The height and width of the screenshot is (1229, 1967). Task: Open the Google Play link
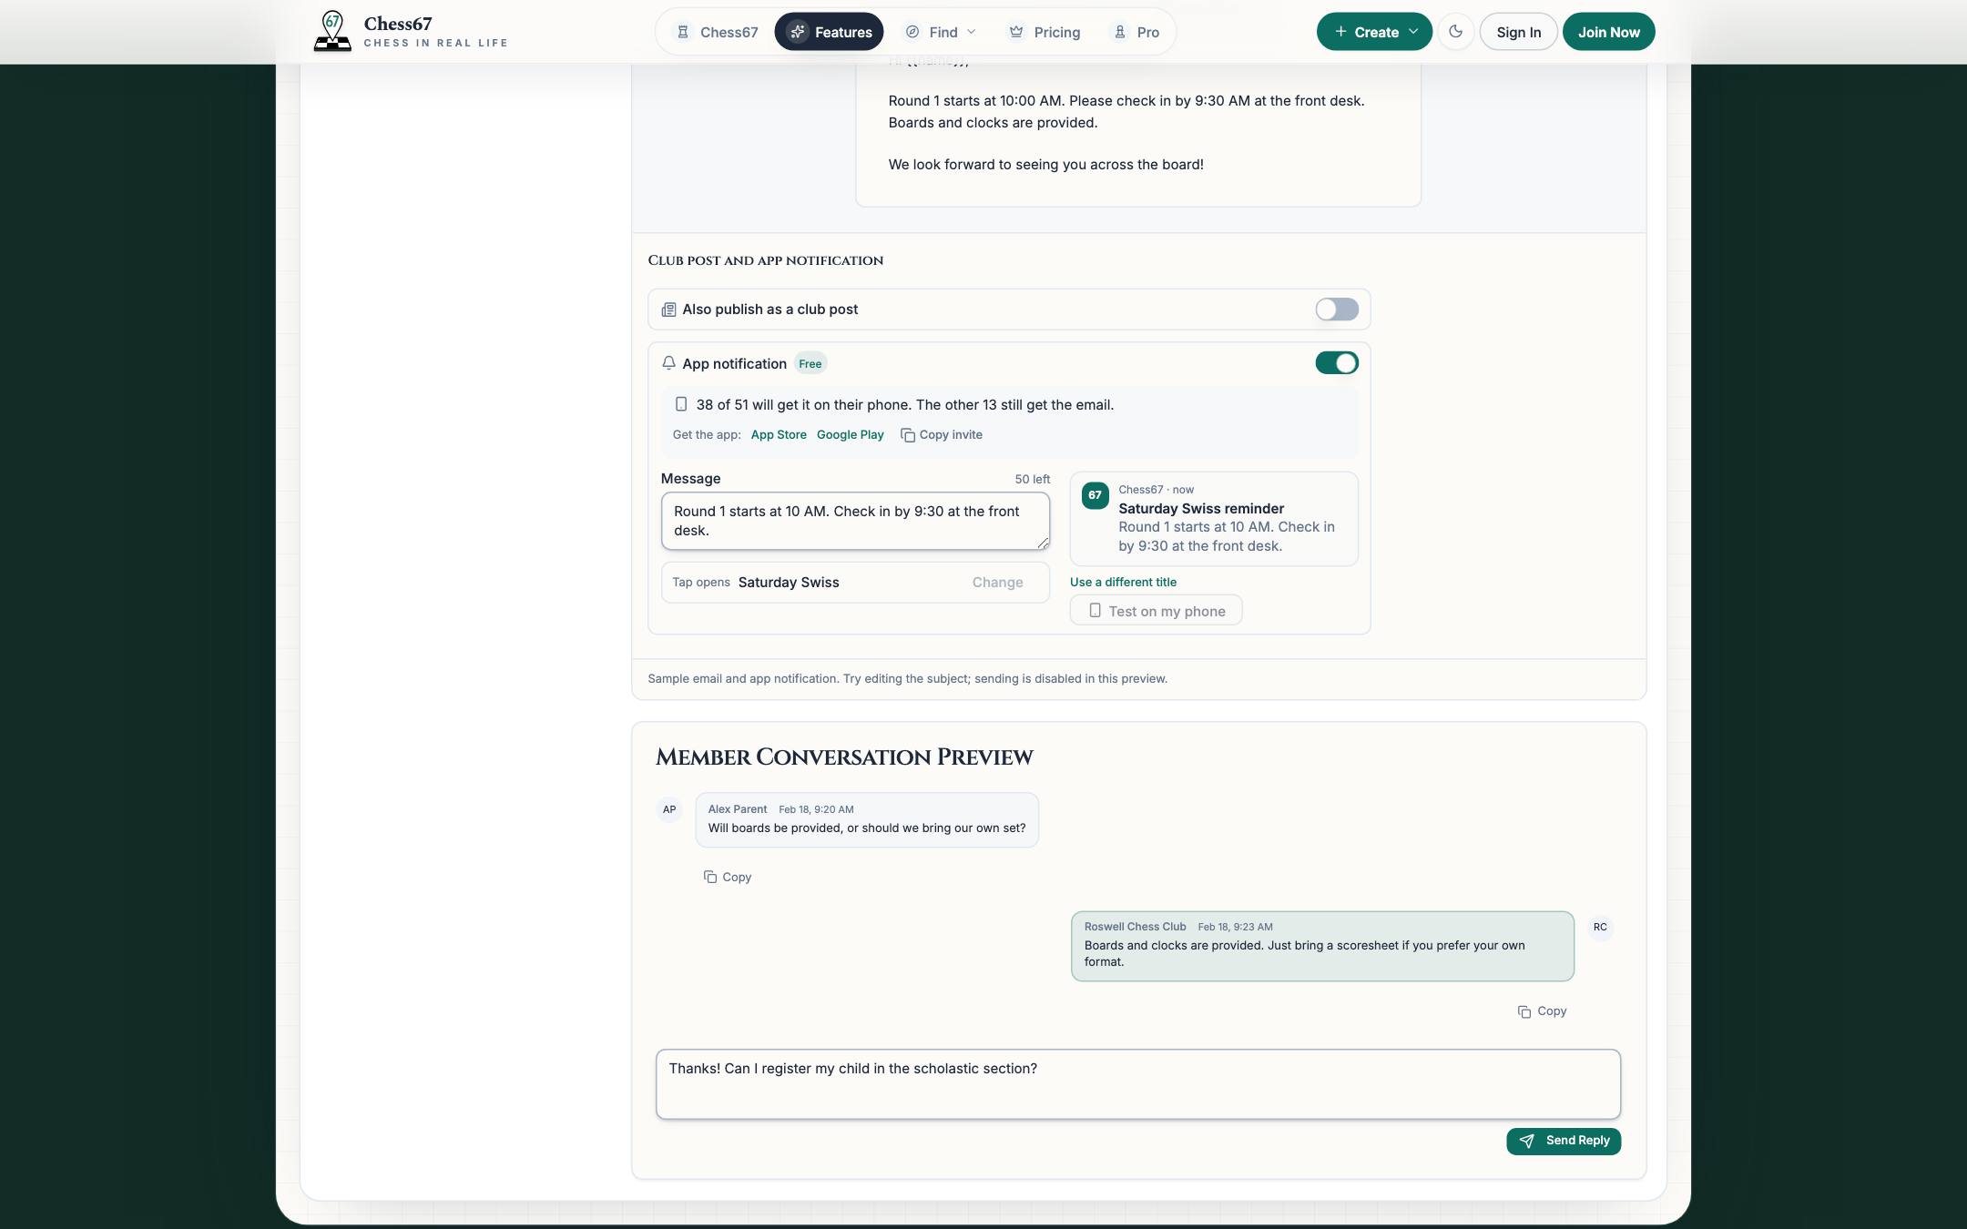point(851,435)
